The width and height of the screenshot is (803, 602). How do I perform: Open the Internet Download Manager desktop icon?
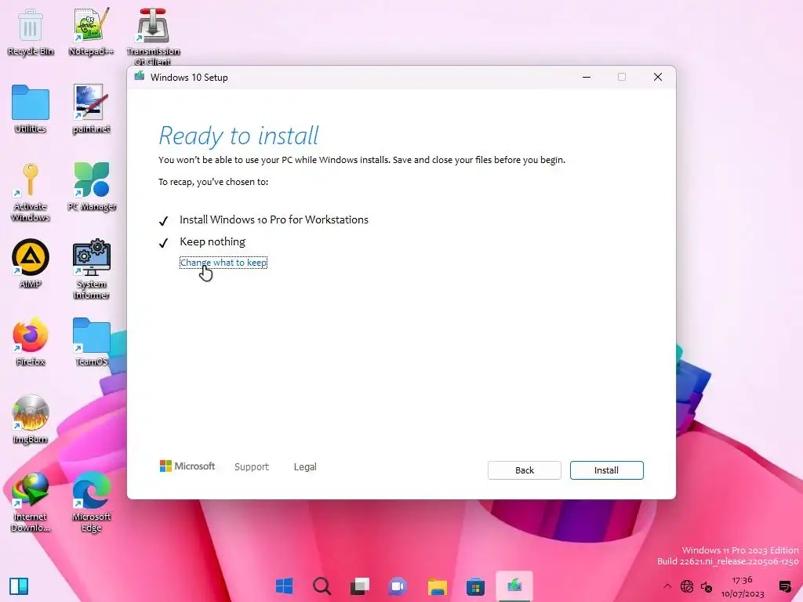pyautogui.click(x=31, y=502)
